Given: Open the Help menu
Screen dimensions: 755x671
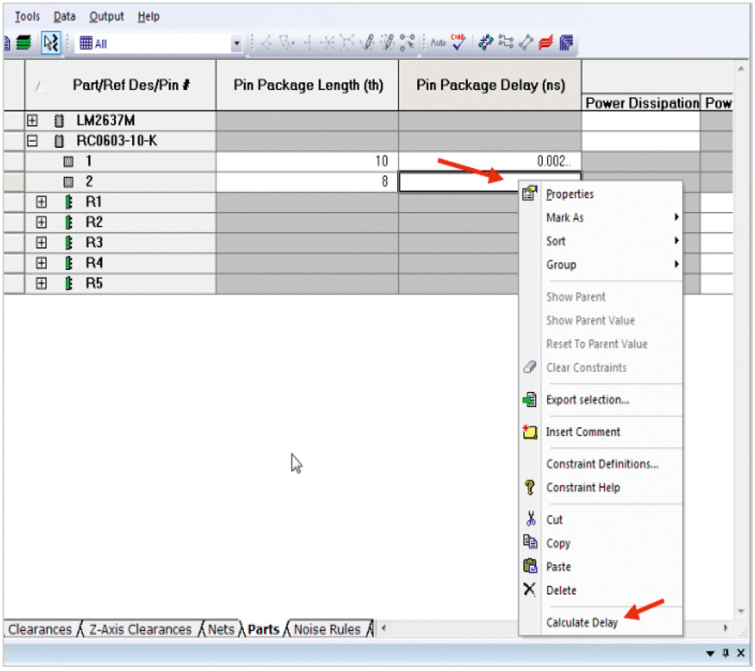Looking at the screenshot, I should [148, 17].
